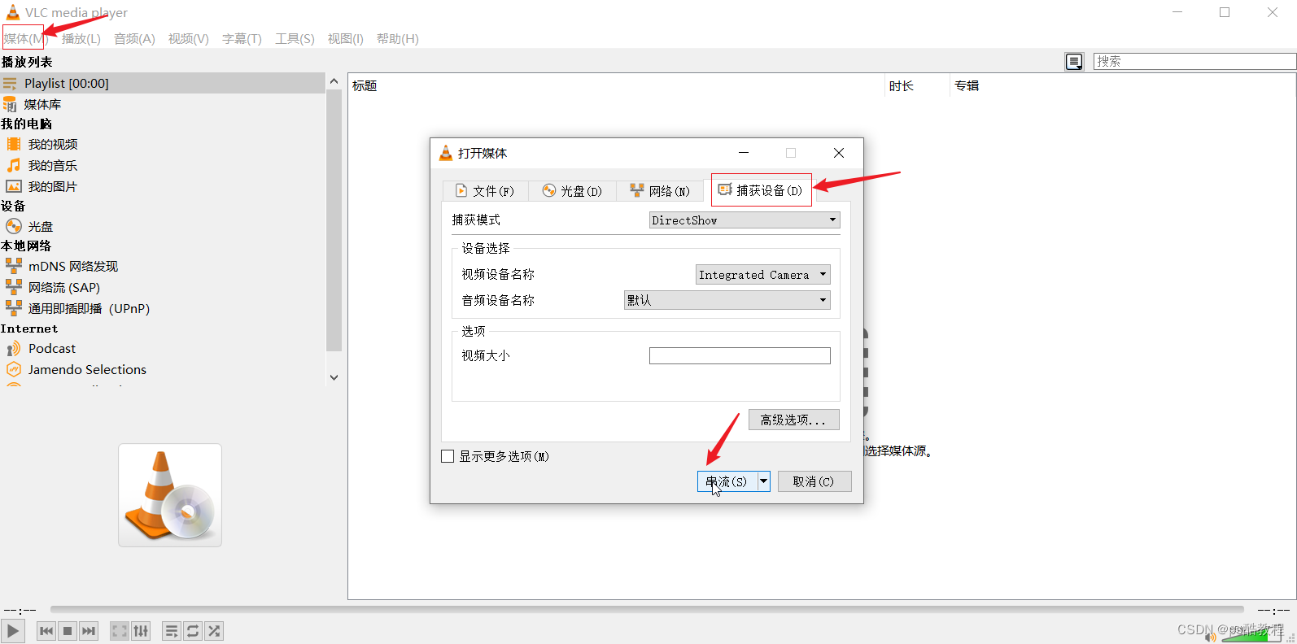Minimize the 打开媒体 dialog
This screenshot has height=644, width=1297.
(744, 153)
